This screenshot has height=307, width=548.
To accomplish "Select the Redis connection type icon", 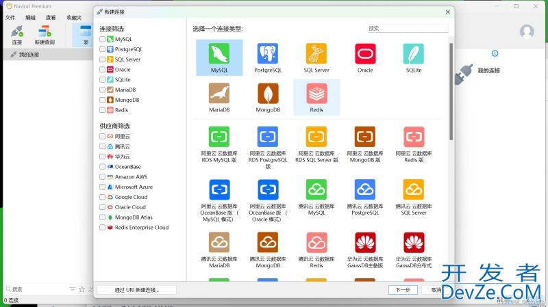I will click(316, 93).
